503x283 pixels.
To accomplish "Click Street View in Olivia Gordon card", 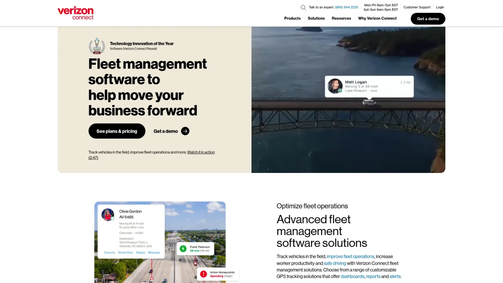I will (125, 252).
